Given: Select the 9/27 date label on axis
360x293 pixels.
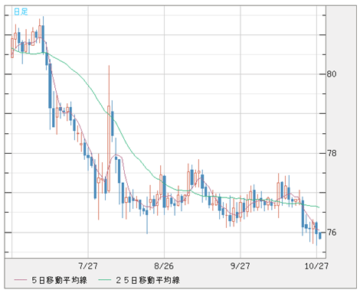Looking at the screenshot, I should point(240,266).
